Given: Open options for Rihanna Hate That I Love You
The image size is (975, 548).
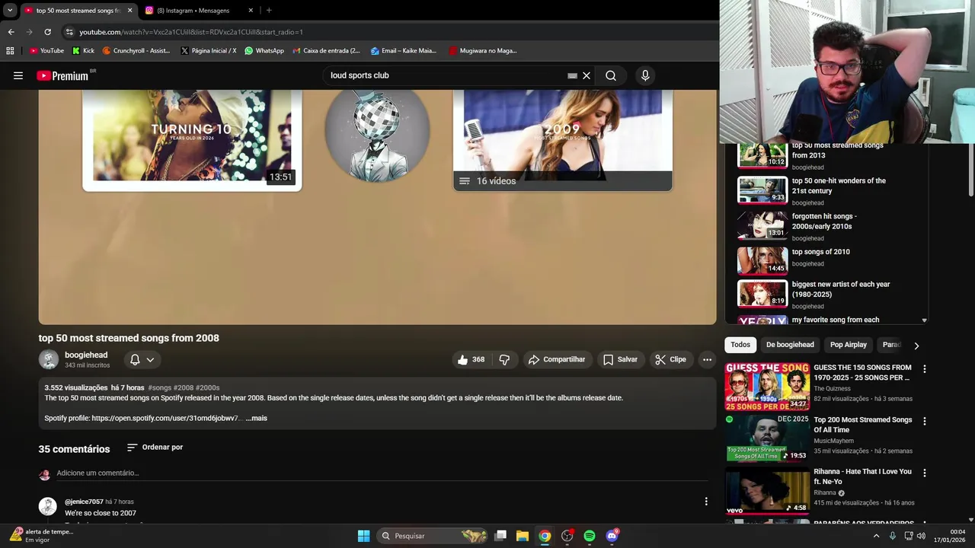Looking at the screenshot, I should tap(925, 473).
